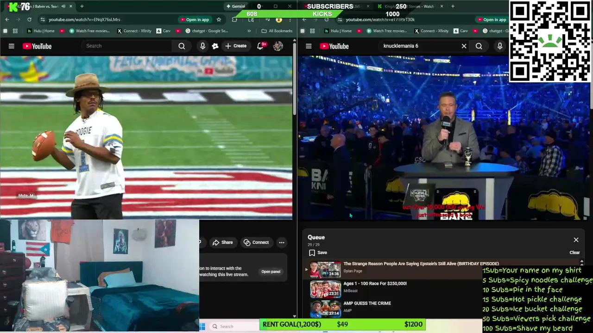Screen dimensions: 593x333
Task: Open new tab in right browser window
Action: (453, 6)
